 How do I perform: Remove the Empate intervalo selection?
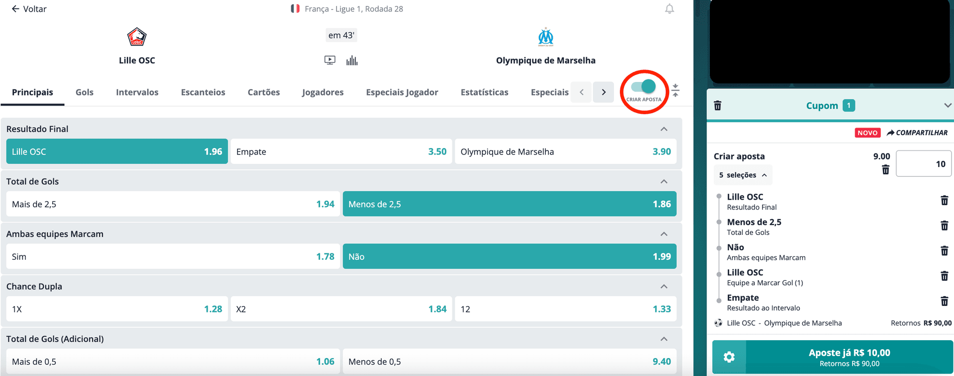(944, 301)
